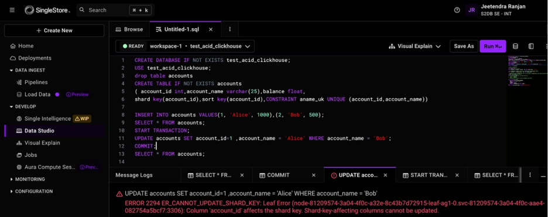Select first SELECT * FR... result tab
This screenshot has width=548, height=217.
210,175
